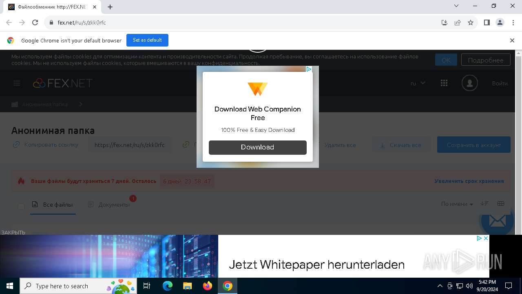This screenshot has width=522, height=294.
Task: Click the AdChoices icon on popup ad
Action: tap(309, 69)
